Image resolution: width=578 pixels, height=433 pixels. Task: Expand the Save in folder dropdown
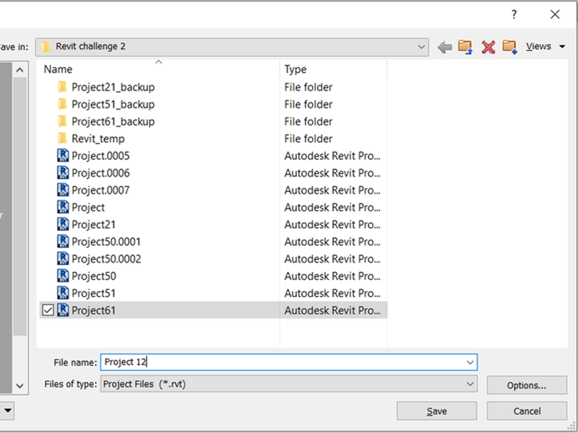421,47
